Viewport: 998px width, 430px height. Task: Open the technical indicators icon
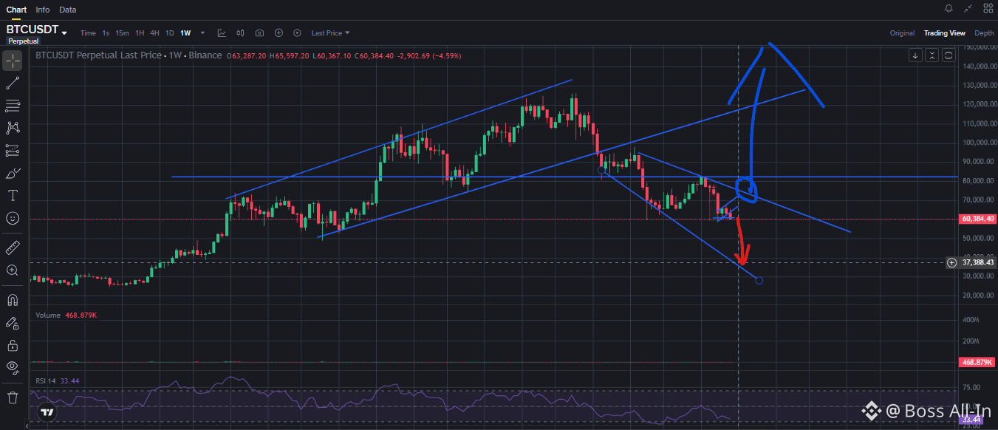(222, 33)
